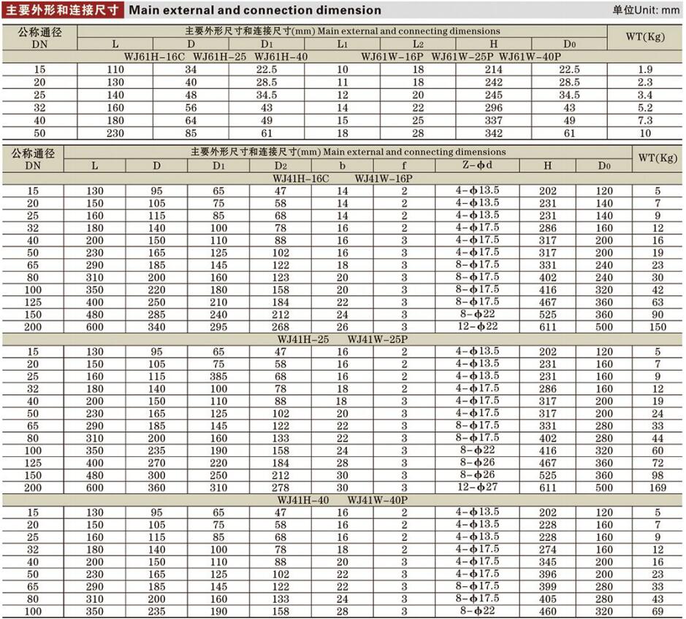Click the D1 value 385
686x619 pixels.
click(218, 377)
